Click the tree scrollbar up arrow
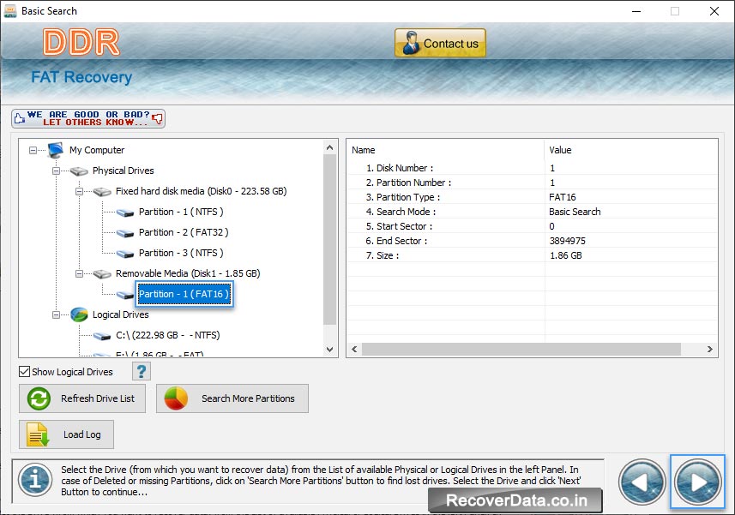This screenshot has height=515, width=735. tap(330, 147)
